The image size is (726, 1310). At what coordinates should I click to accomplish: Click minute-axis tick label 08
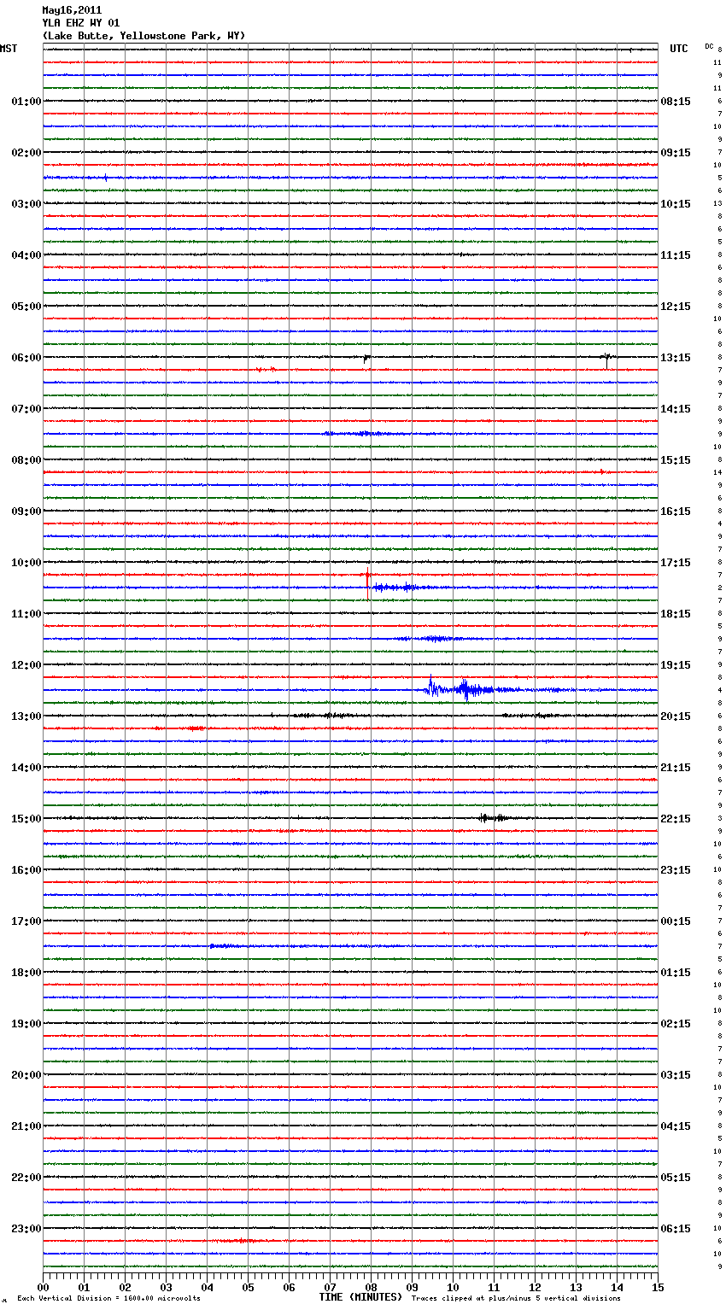coord(371,1287)
